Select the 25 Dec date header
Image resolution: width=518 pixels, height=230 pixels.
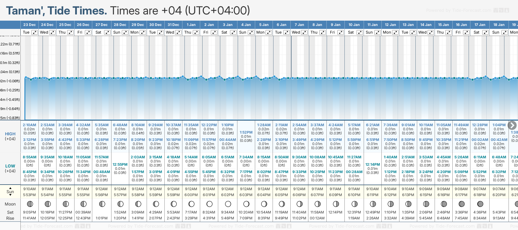pyautogui.click(x=65, y=25)
